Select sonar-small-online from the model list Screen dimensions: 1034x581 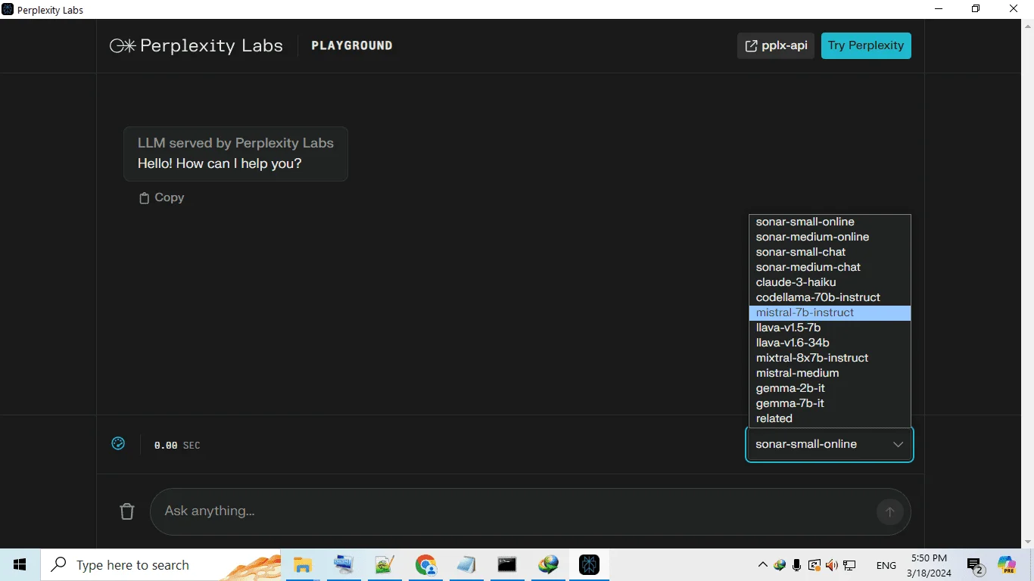[x=830, y=222]
